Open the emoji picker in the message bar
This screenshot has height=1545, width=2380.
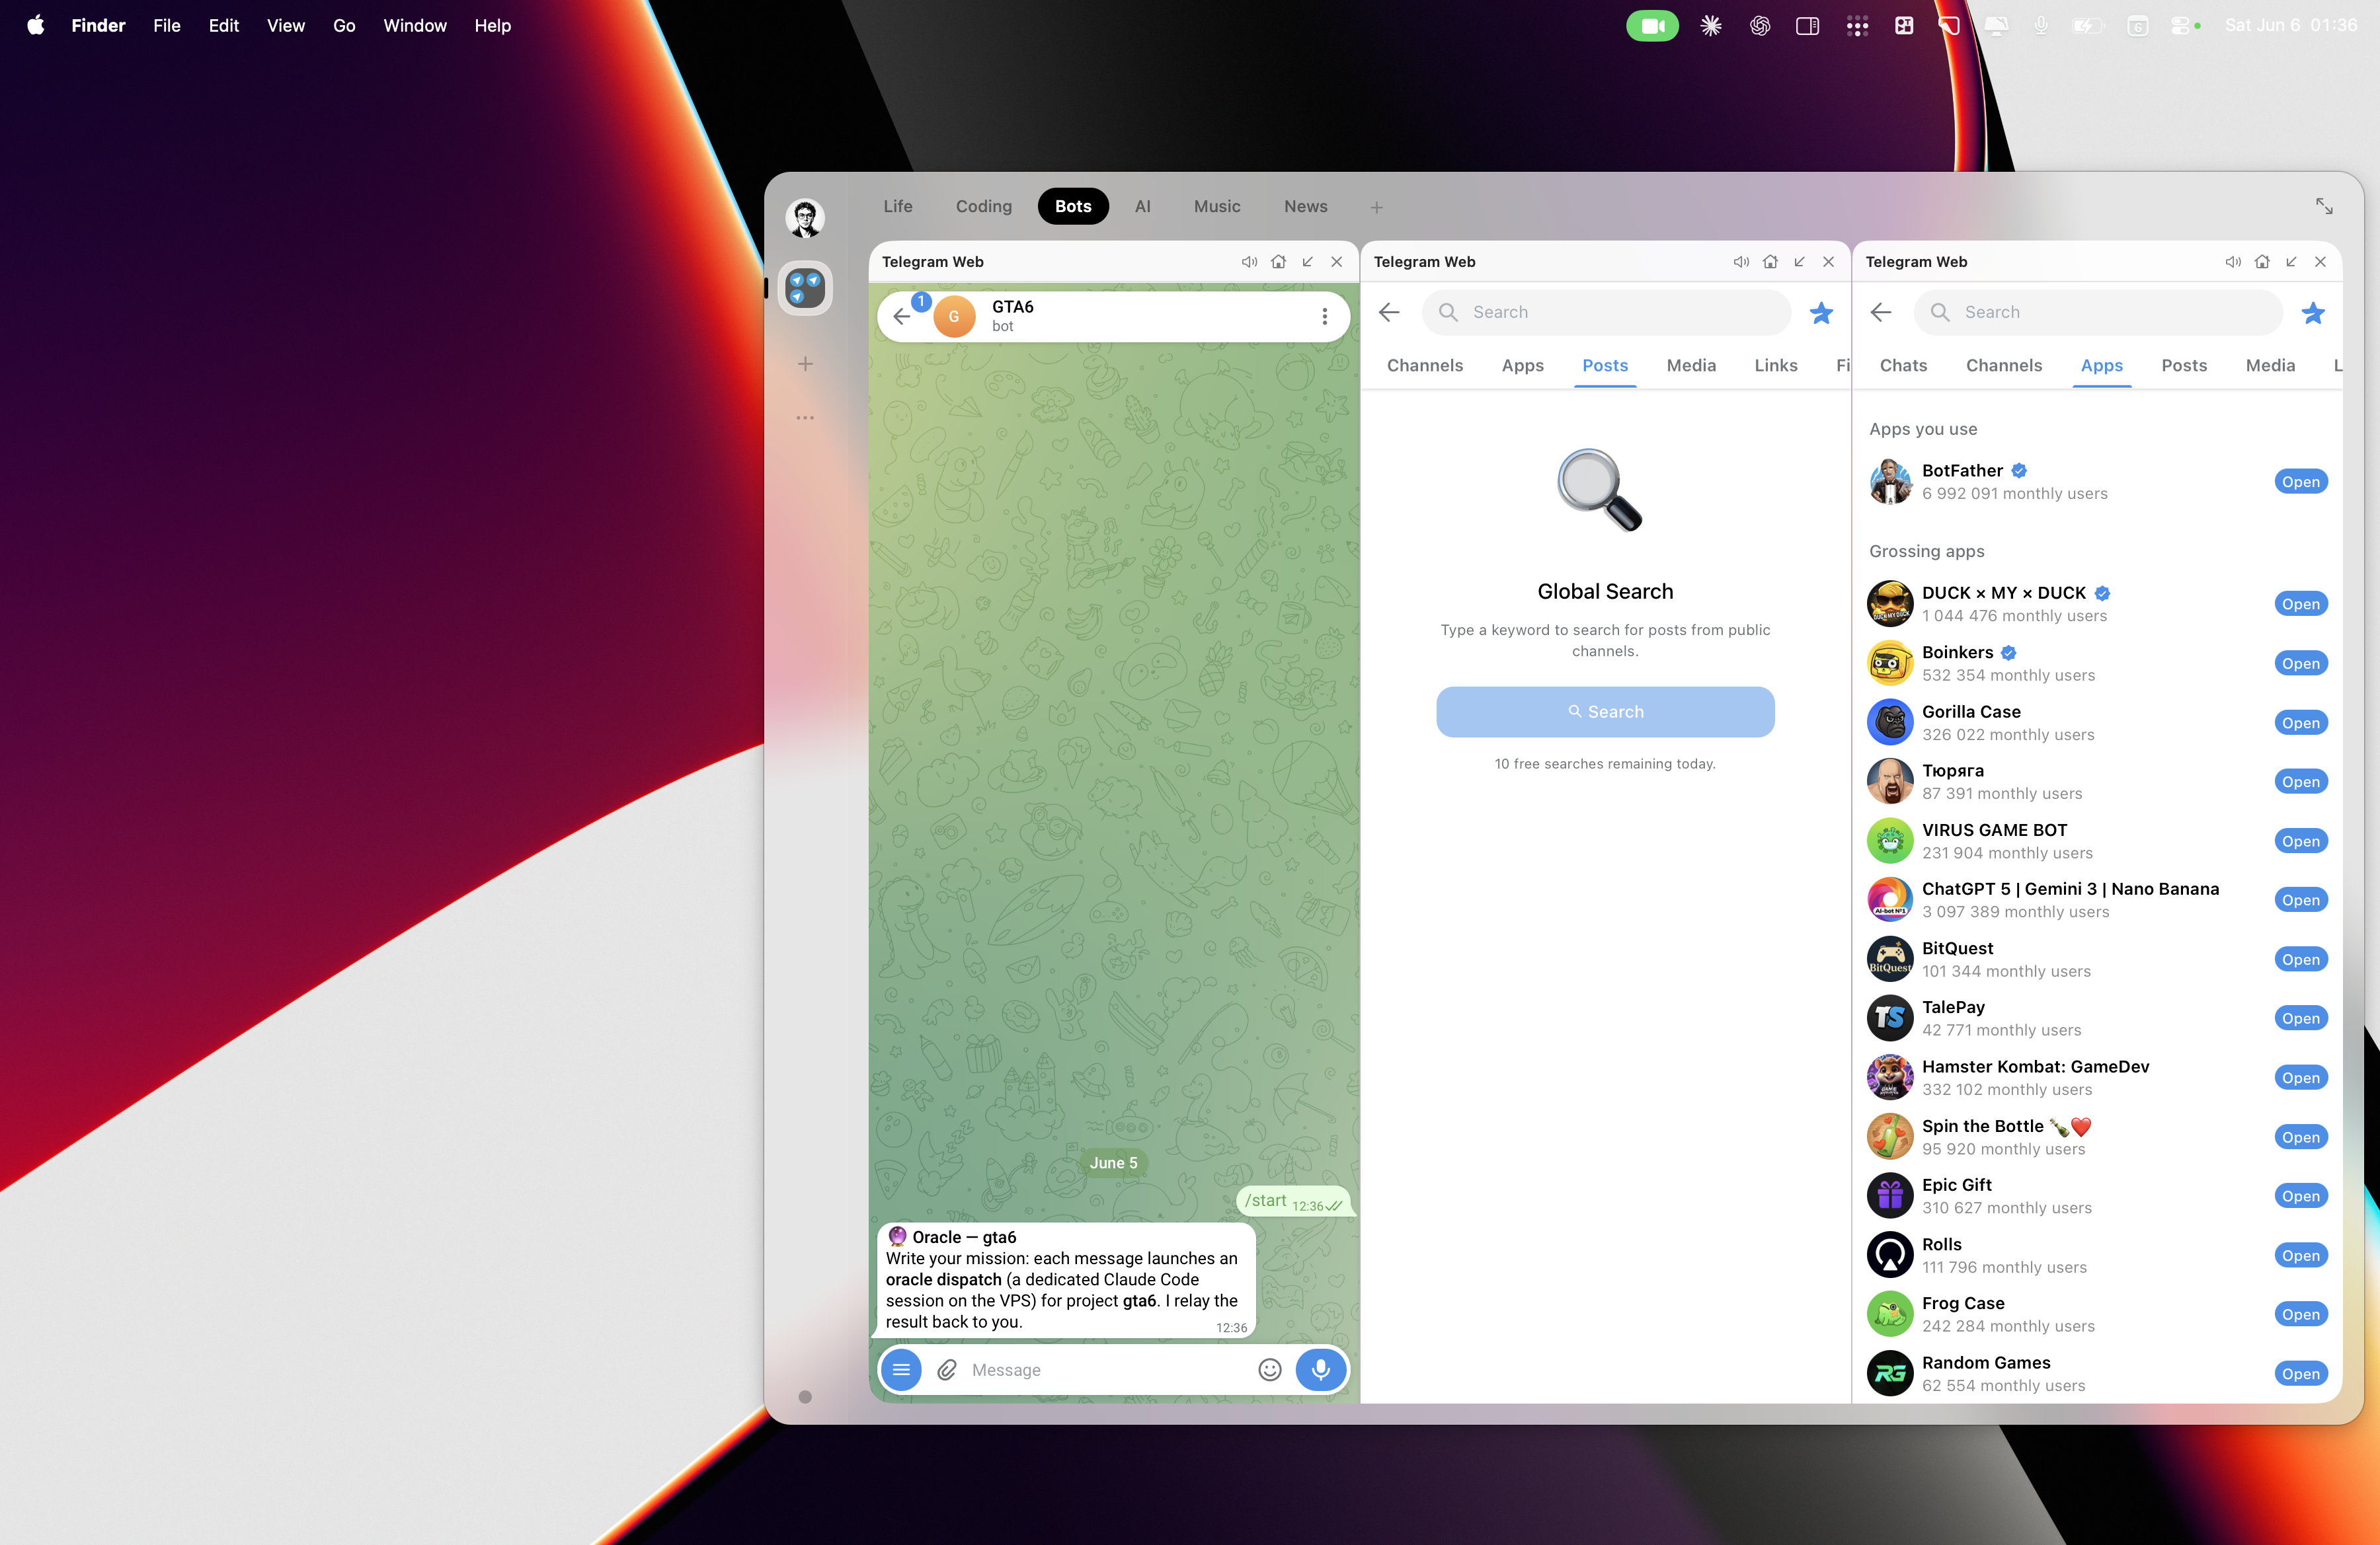coord(1269,1370)
